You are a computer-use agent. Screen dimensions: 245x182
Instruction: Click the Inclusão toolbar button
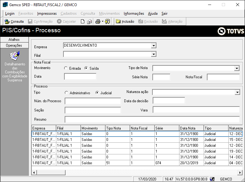coord(125,21)
